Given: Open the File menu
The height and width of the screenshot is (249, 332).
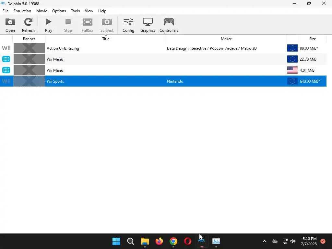Looking at the screenshot, I should (x=6, y=11).
